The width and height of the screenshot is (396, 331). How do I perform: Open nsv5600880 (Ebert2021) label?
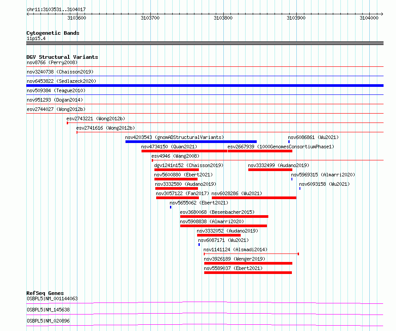point(183,175)
